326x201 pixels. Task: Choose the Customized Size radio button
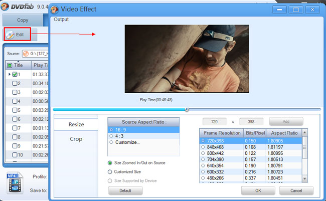click(x=110, y=171)
